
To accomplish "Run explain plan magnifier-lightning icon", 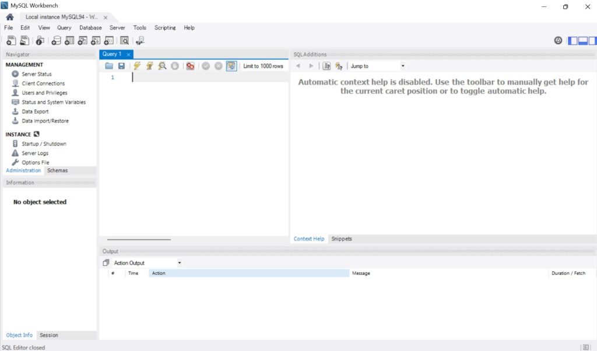I will 162,66.
